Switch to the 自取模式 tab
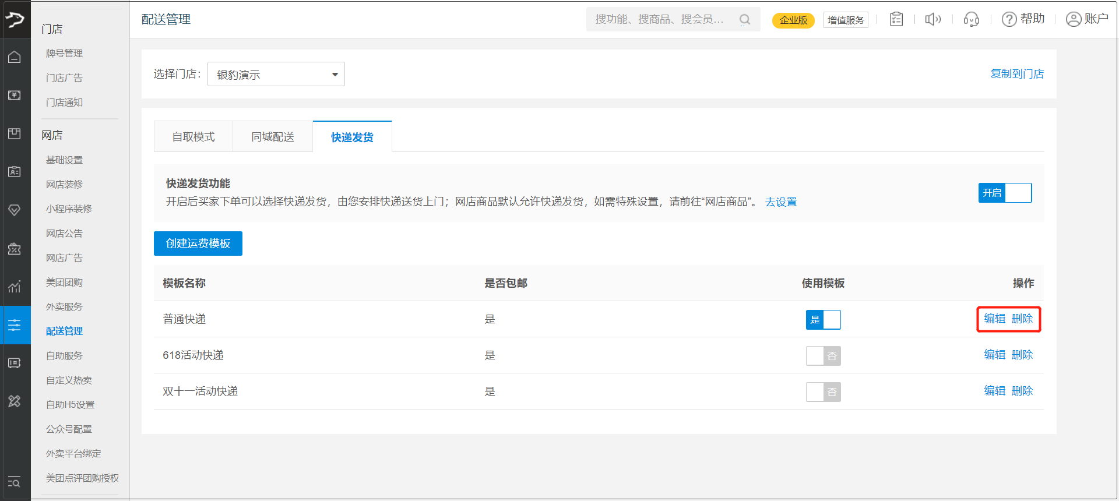 [193, 137]
